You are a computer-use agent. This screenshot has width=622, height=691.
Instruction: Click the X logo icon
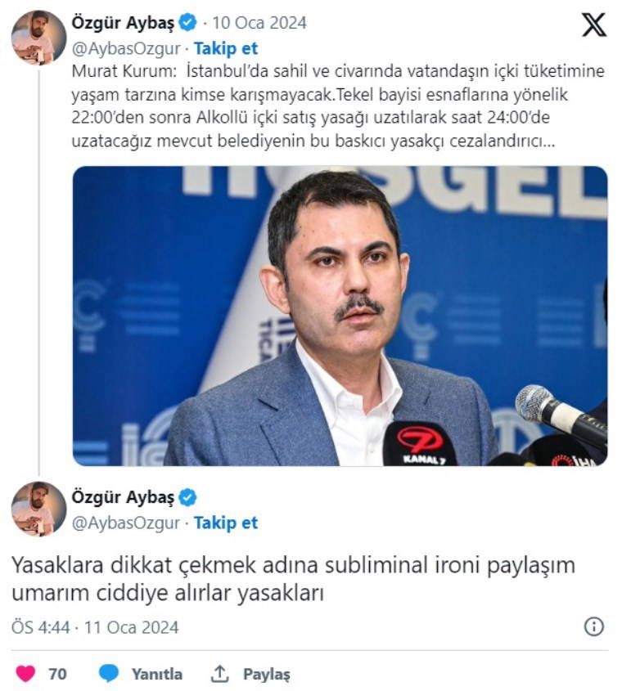pyautogui.click(x=594, y=25)
